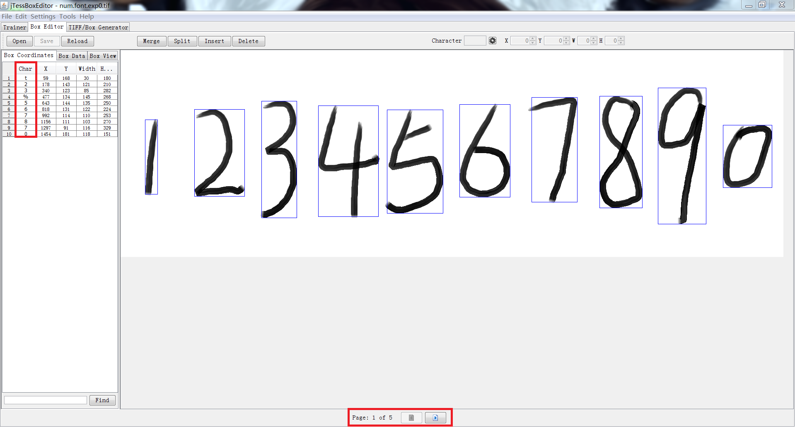The width and height of the screenshot is (795, 427).
Task: Focus the Character text field
Action: click(475, 41)
